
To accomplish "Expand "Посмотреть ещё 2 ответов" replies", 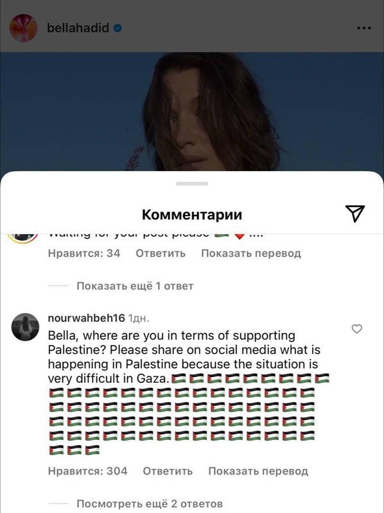I will pos(150,503).
